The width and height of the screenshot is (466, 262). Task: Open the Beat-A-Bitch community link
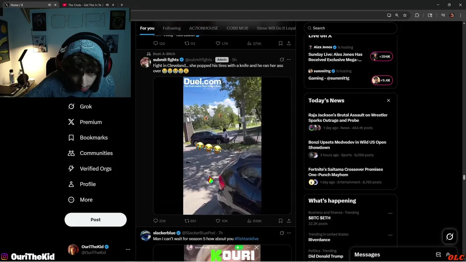coord(164,54)
